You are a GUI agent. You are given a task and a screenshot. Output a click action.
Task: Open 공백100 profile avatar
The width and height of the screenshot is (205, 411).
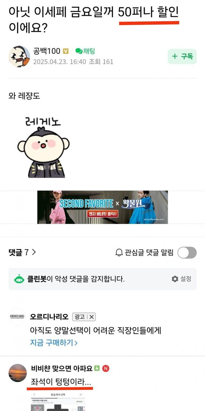19,57
